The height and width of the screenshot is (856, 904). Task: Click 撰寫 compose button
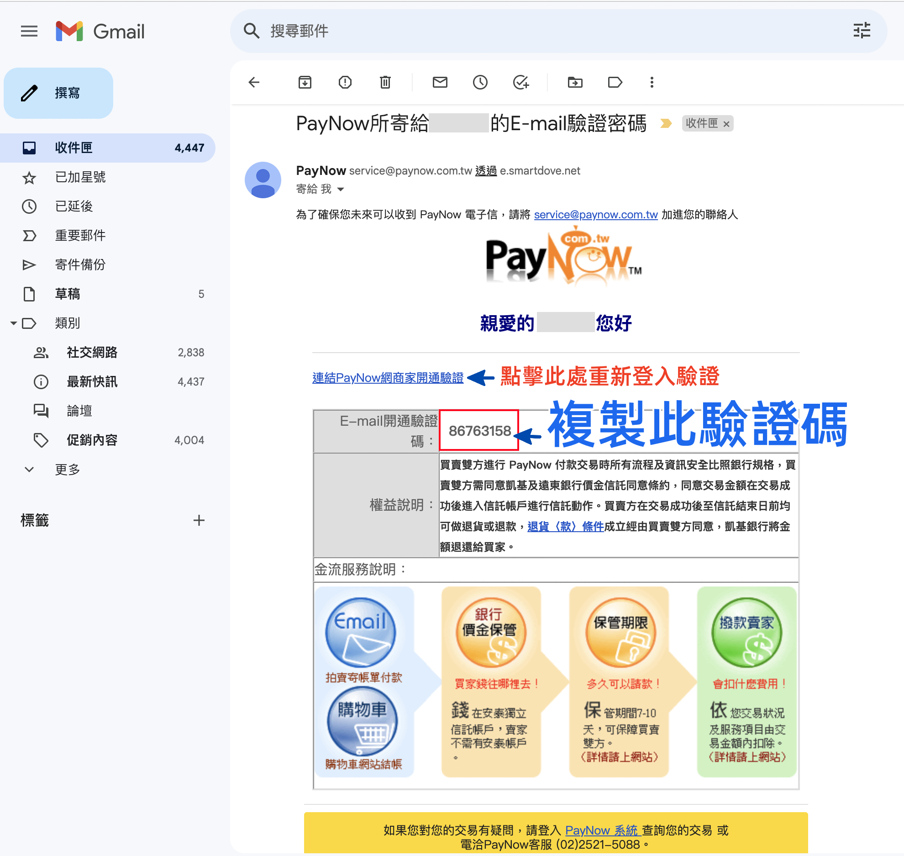(58, 93)
